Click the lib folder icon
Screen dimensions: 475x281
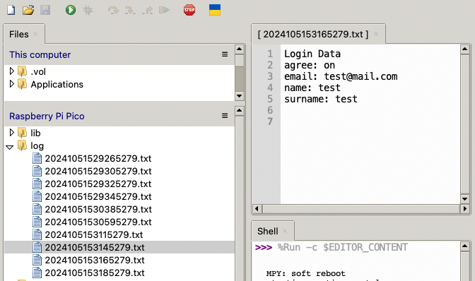point(22,133)
